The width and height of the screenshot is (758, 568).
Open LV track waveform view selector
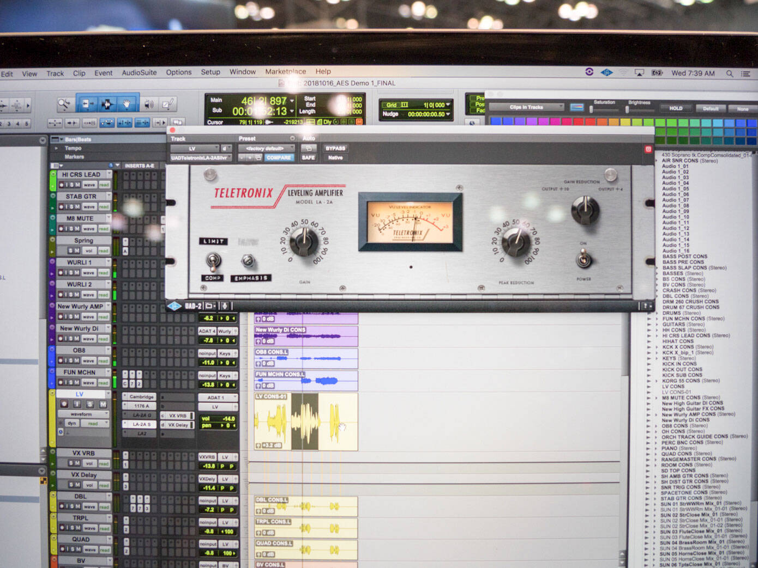tap(83, 414)
